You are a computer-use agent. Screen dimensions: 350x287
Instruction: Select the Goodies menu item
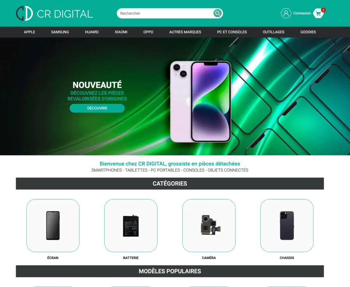point(308,32)
